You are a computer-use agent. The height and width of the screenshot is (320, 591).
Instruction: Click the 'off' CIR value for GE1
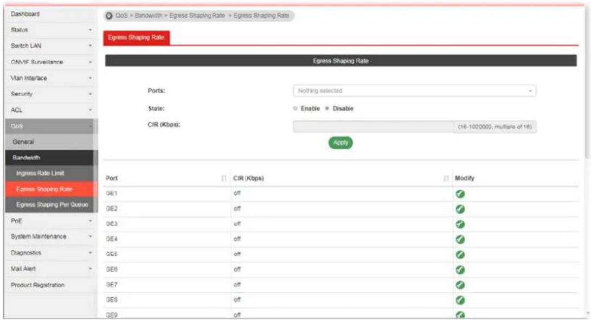(x=237, y=194)
